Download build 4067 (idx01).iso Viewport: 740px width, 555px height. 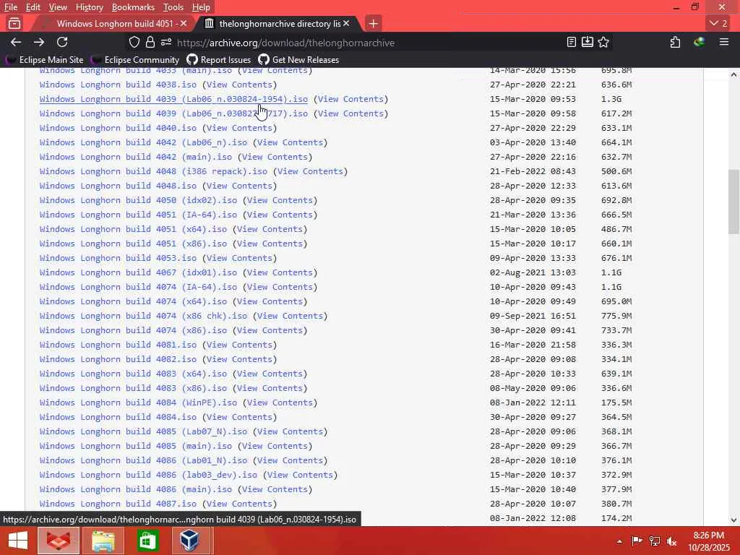138,272
